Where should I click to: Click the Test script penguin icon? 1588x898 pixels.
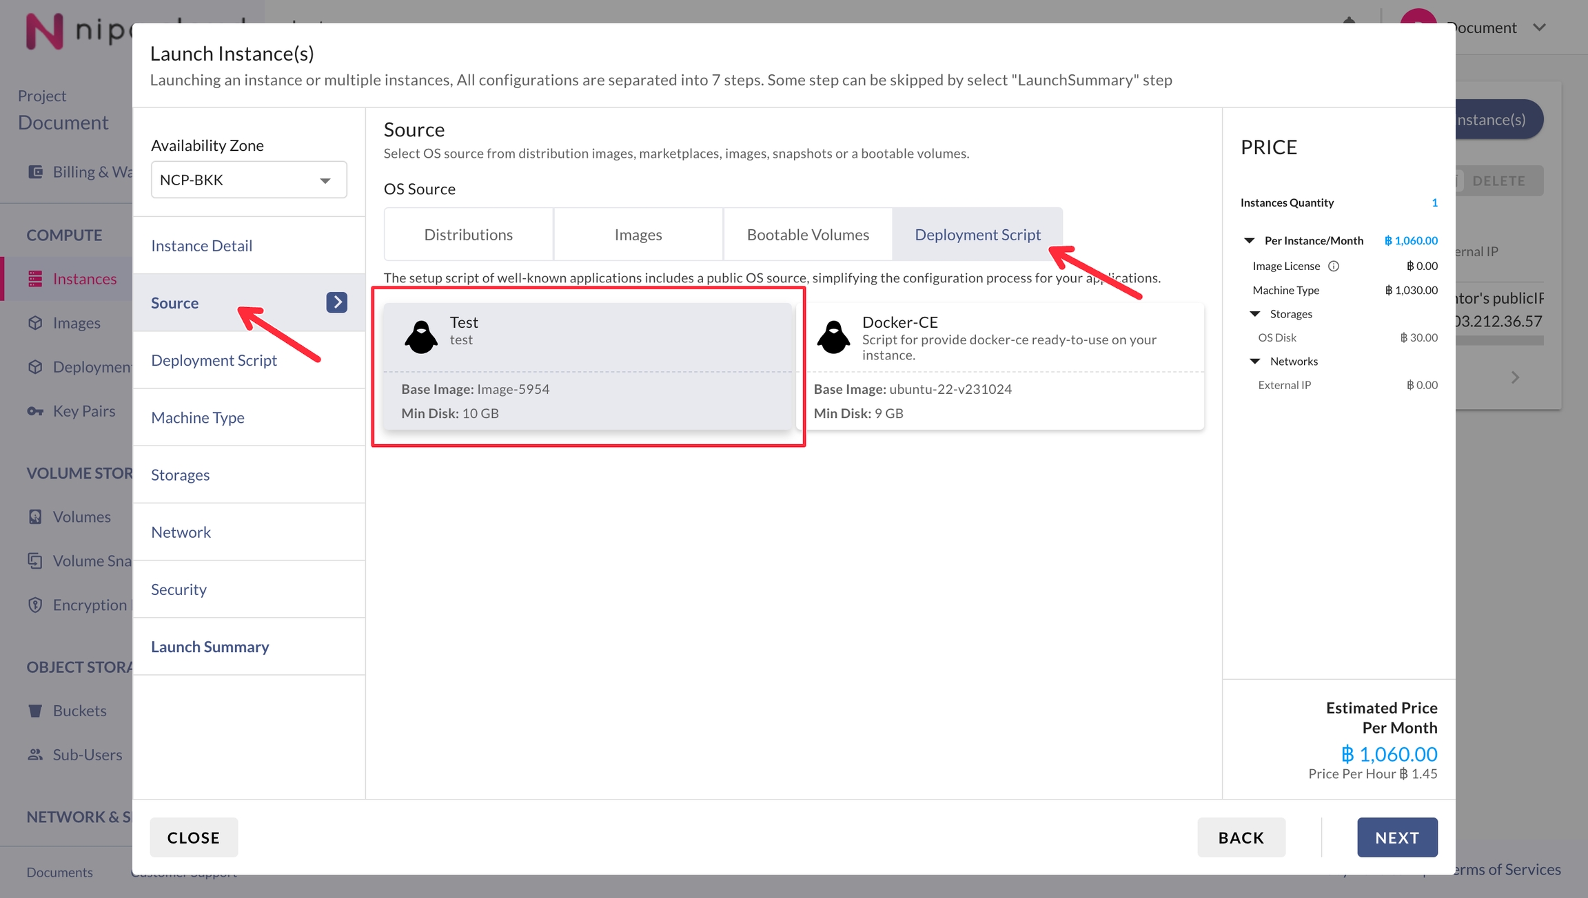coord(421,337)
